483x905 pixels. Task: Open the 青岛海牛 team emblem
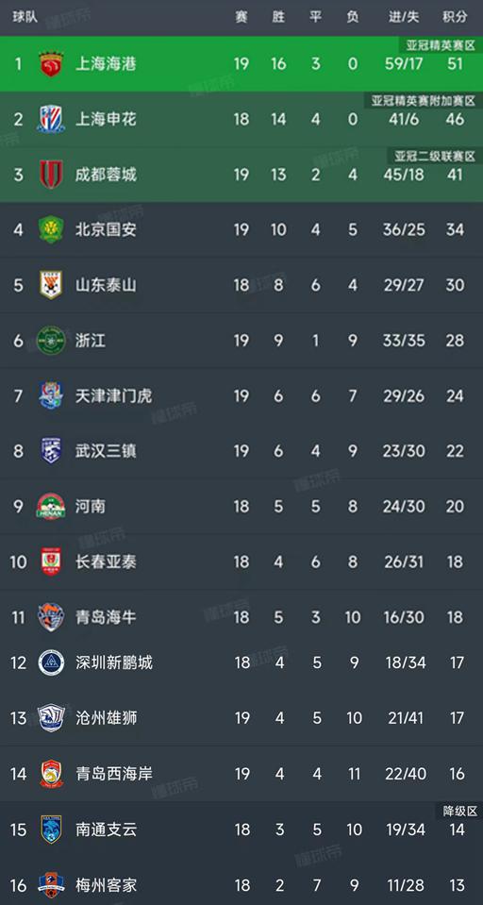[x=51, y=617]
